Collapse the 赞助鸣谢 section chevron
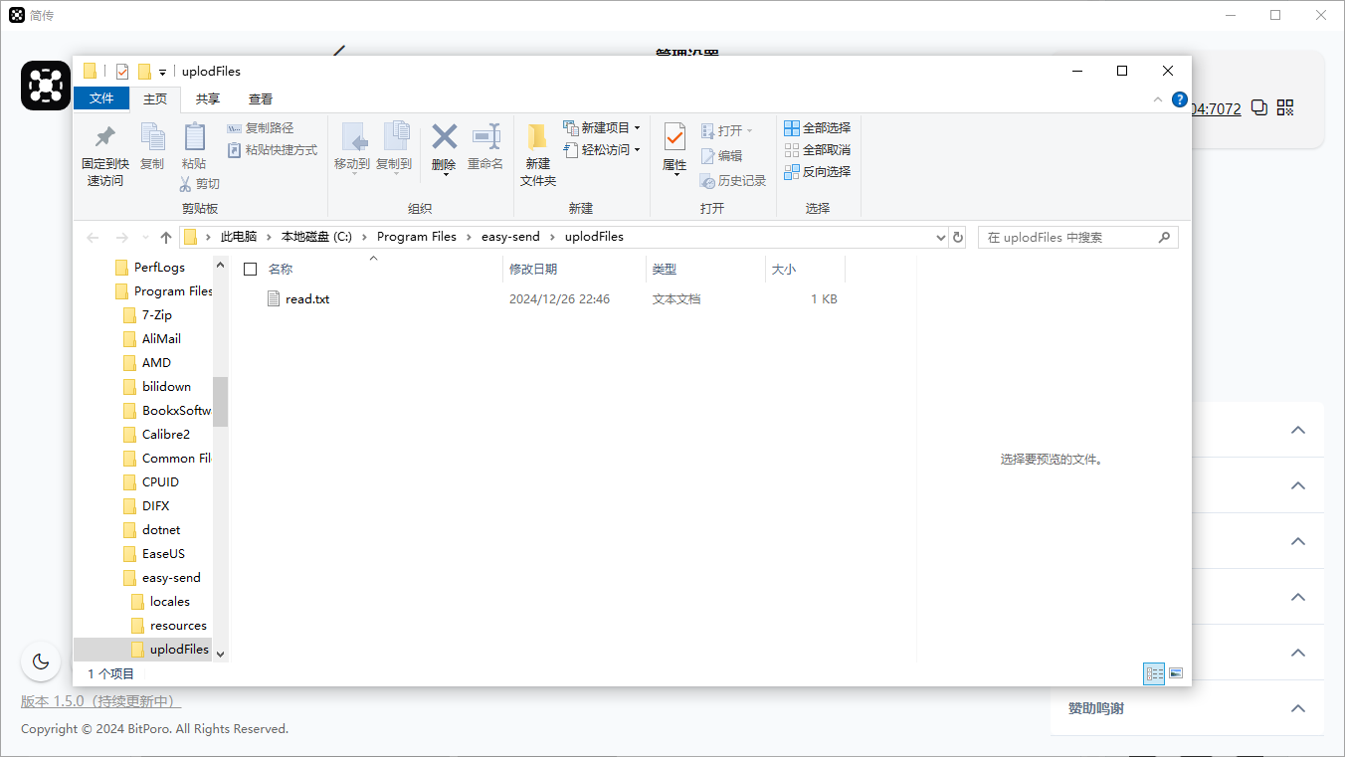 [1297, 708]
